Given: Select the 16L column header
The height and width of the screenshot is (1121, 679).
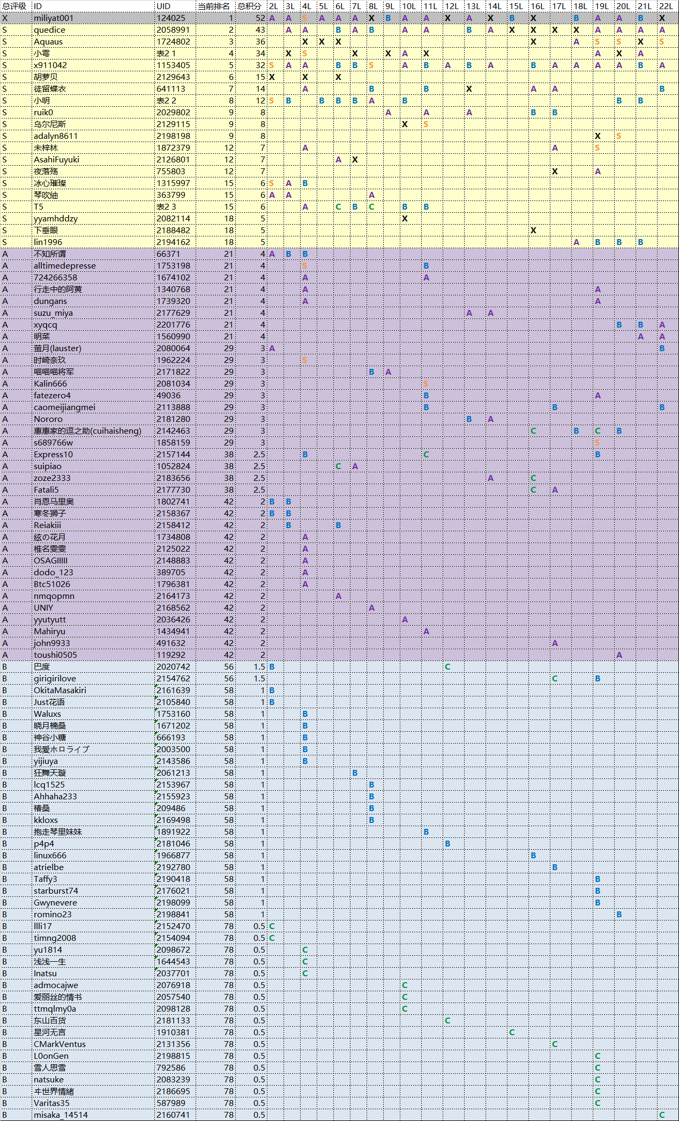Looking at the screenshot, I should pyautogui.click(x=538, y=6).
